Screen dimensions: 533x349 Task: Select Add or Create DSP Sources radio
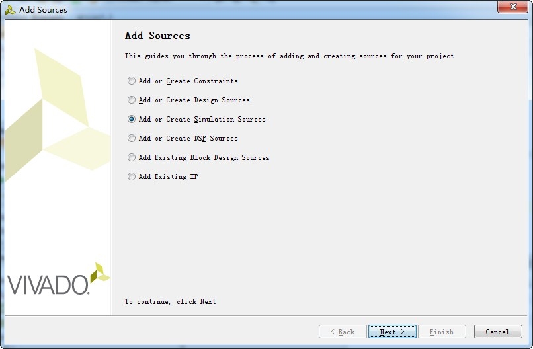point(131,138)
